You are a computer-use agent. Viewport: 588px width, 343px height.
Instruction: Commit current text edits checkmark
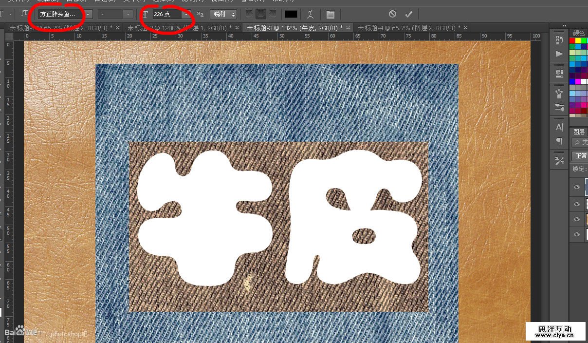[409, 14]
